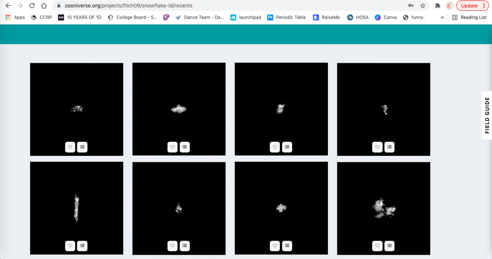Go forward in the browser
The width and height of the screenshot is (492, 259).
pyautogui.click(x=20, y=6)
